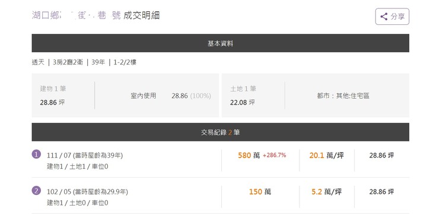The image size is (427, 221).
Task: Click the 5.2 萬/坪 unit price
Action: pos(327,192)
